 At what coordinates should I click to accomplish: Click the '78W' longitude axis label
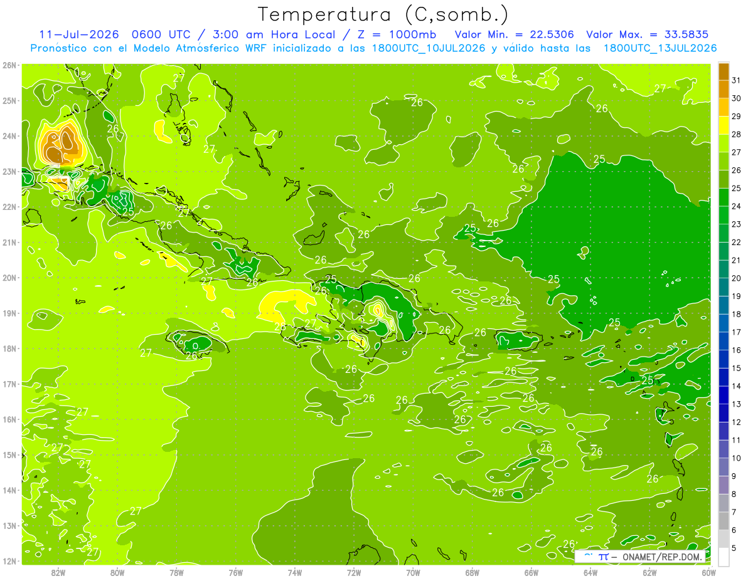click(x=176, y=572)
